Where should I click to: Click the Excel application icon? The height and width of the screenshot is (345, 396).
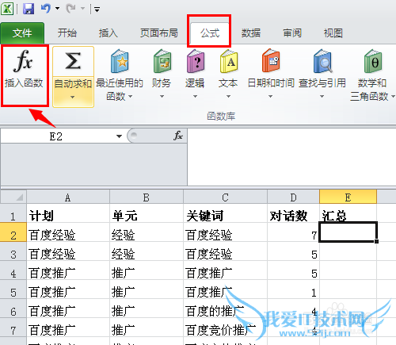tap(7, 9)
